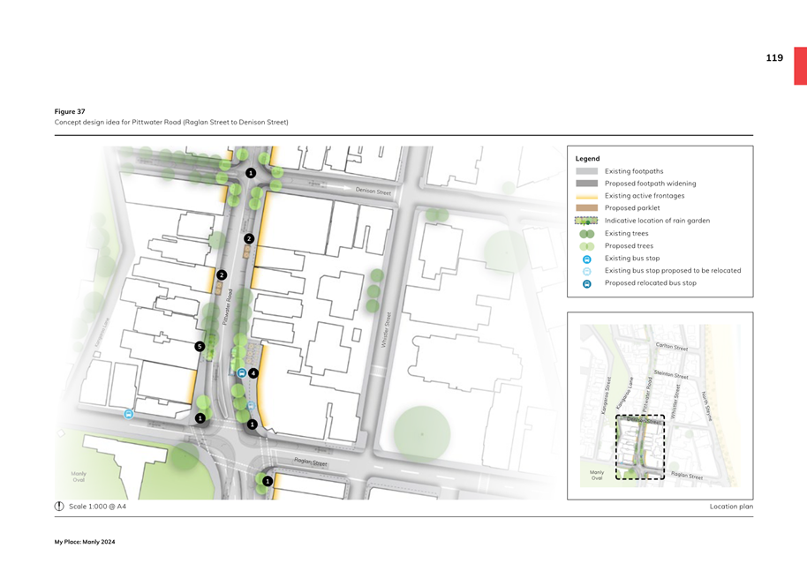The image size is (807, 571).
Task: Click the rain garden indicative location swatch
Action: 586,221
